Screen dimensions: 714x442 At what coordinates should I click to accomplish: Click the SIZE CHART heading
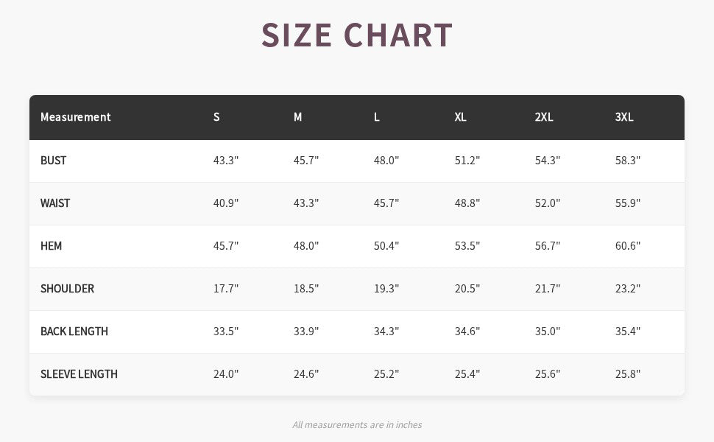tap(357, 35)
